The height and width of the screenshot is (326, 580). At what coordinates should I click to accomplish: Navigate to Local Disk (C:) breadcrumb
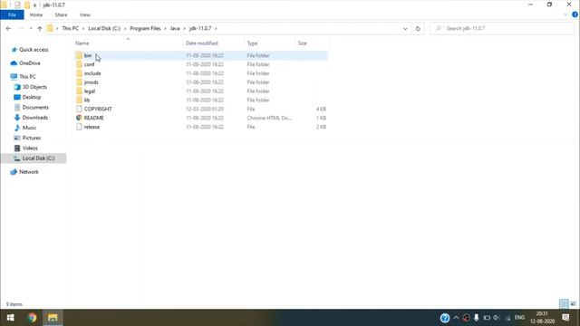pyautogui.click(x=104, y=28)
